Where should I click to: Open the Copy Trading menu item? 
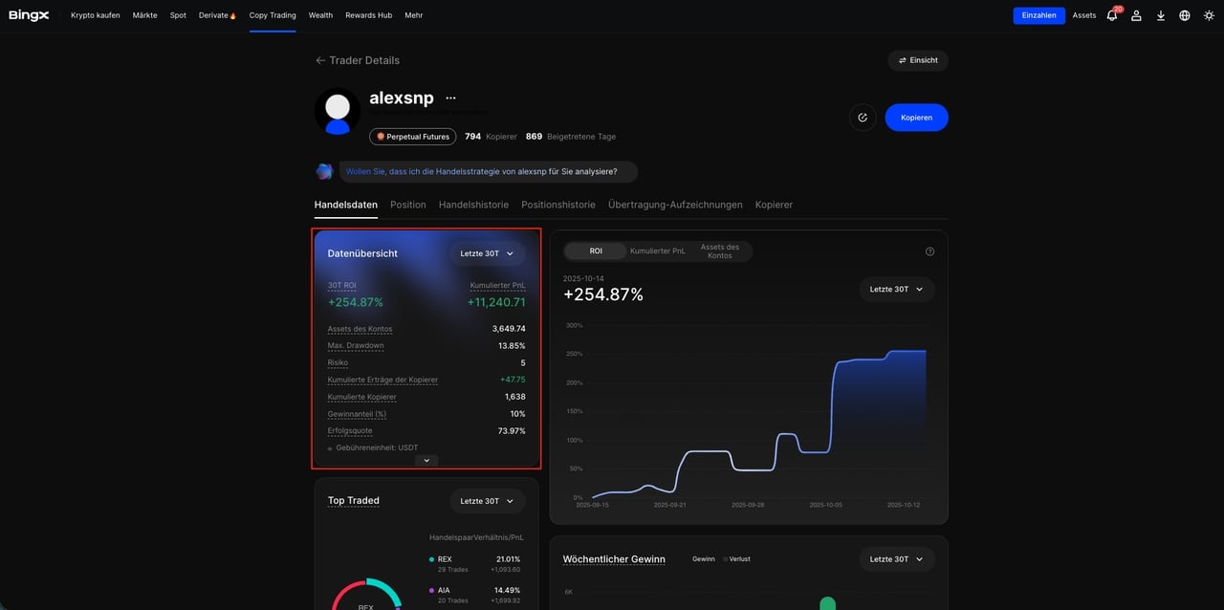click(273, 15)
